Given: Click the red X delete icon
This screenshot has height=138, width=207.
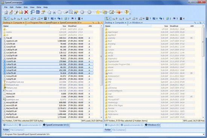Looking at the screenshot, I should click(x=26, y=12).
